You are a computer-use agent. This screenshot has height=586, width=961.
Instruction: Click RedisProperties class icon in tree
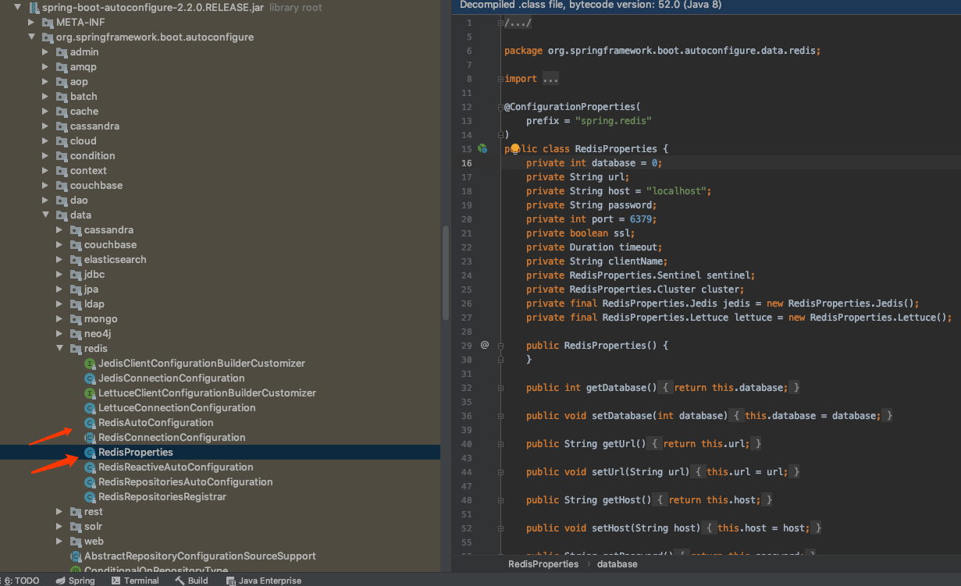tap(90, 453)
